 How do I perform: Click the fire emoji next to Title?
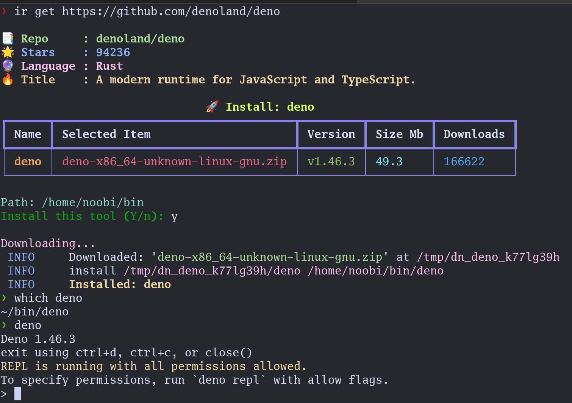click(8, 79)
